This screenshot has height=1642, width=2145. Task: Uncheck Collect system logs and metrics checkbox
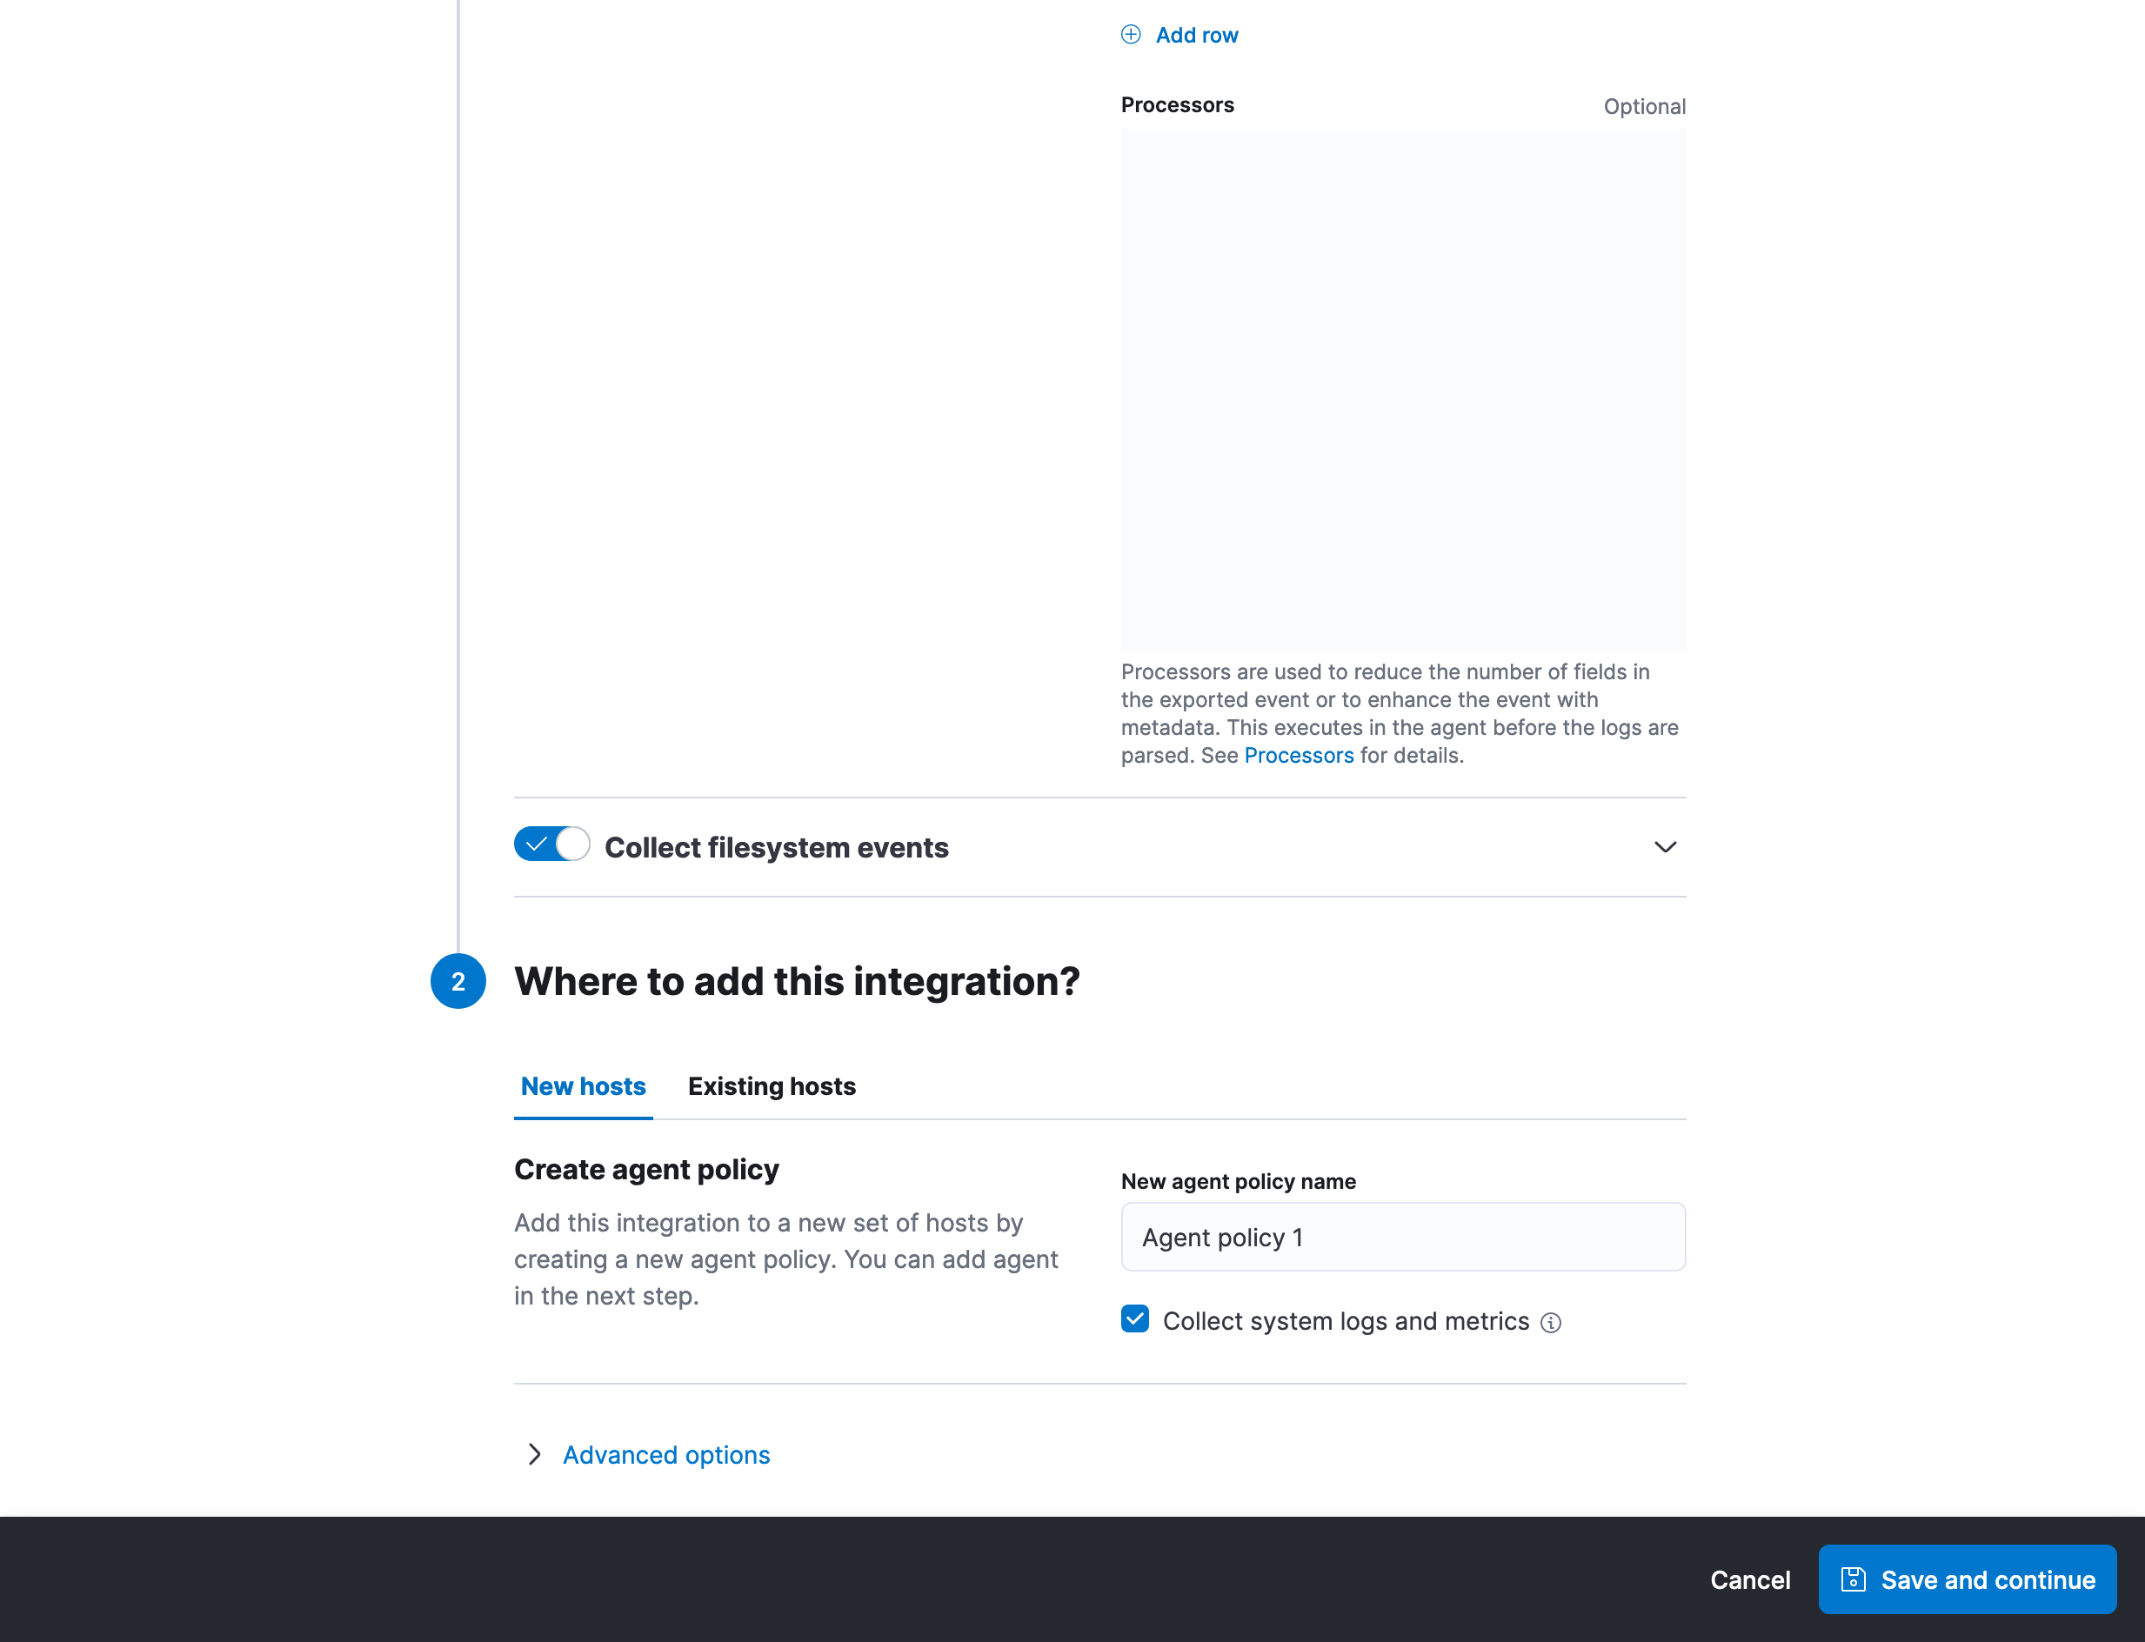(x=1134, y=1319)
